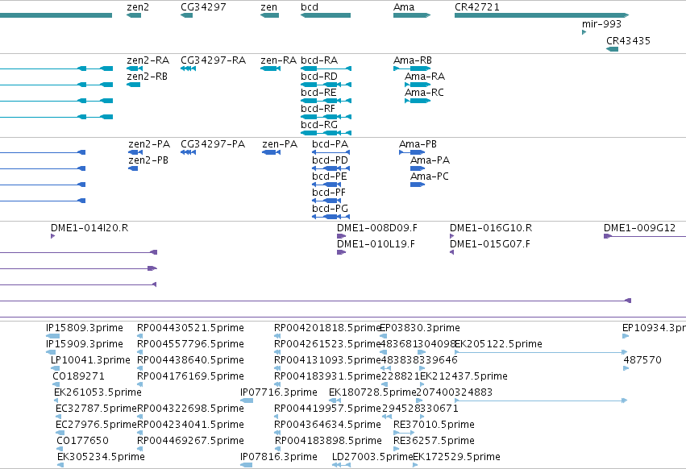Click the EK305234.5prime EST
The width and height of the screenshot is (686, 469).
pos(60,465)
